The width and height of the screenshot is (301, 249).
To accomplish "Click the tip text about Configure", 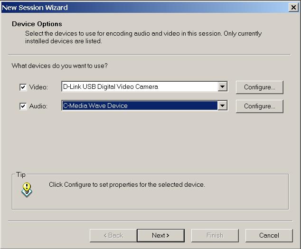I will point(127,184).
